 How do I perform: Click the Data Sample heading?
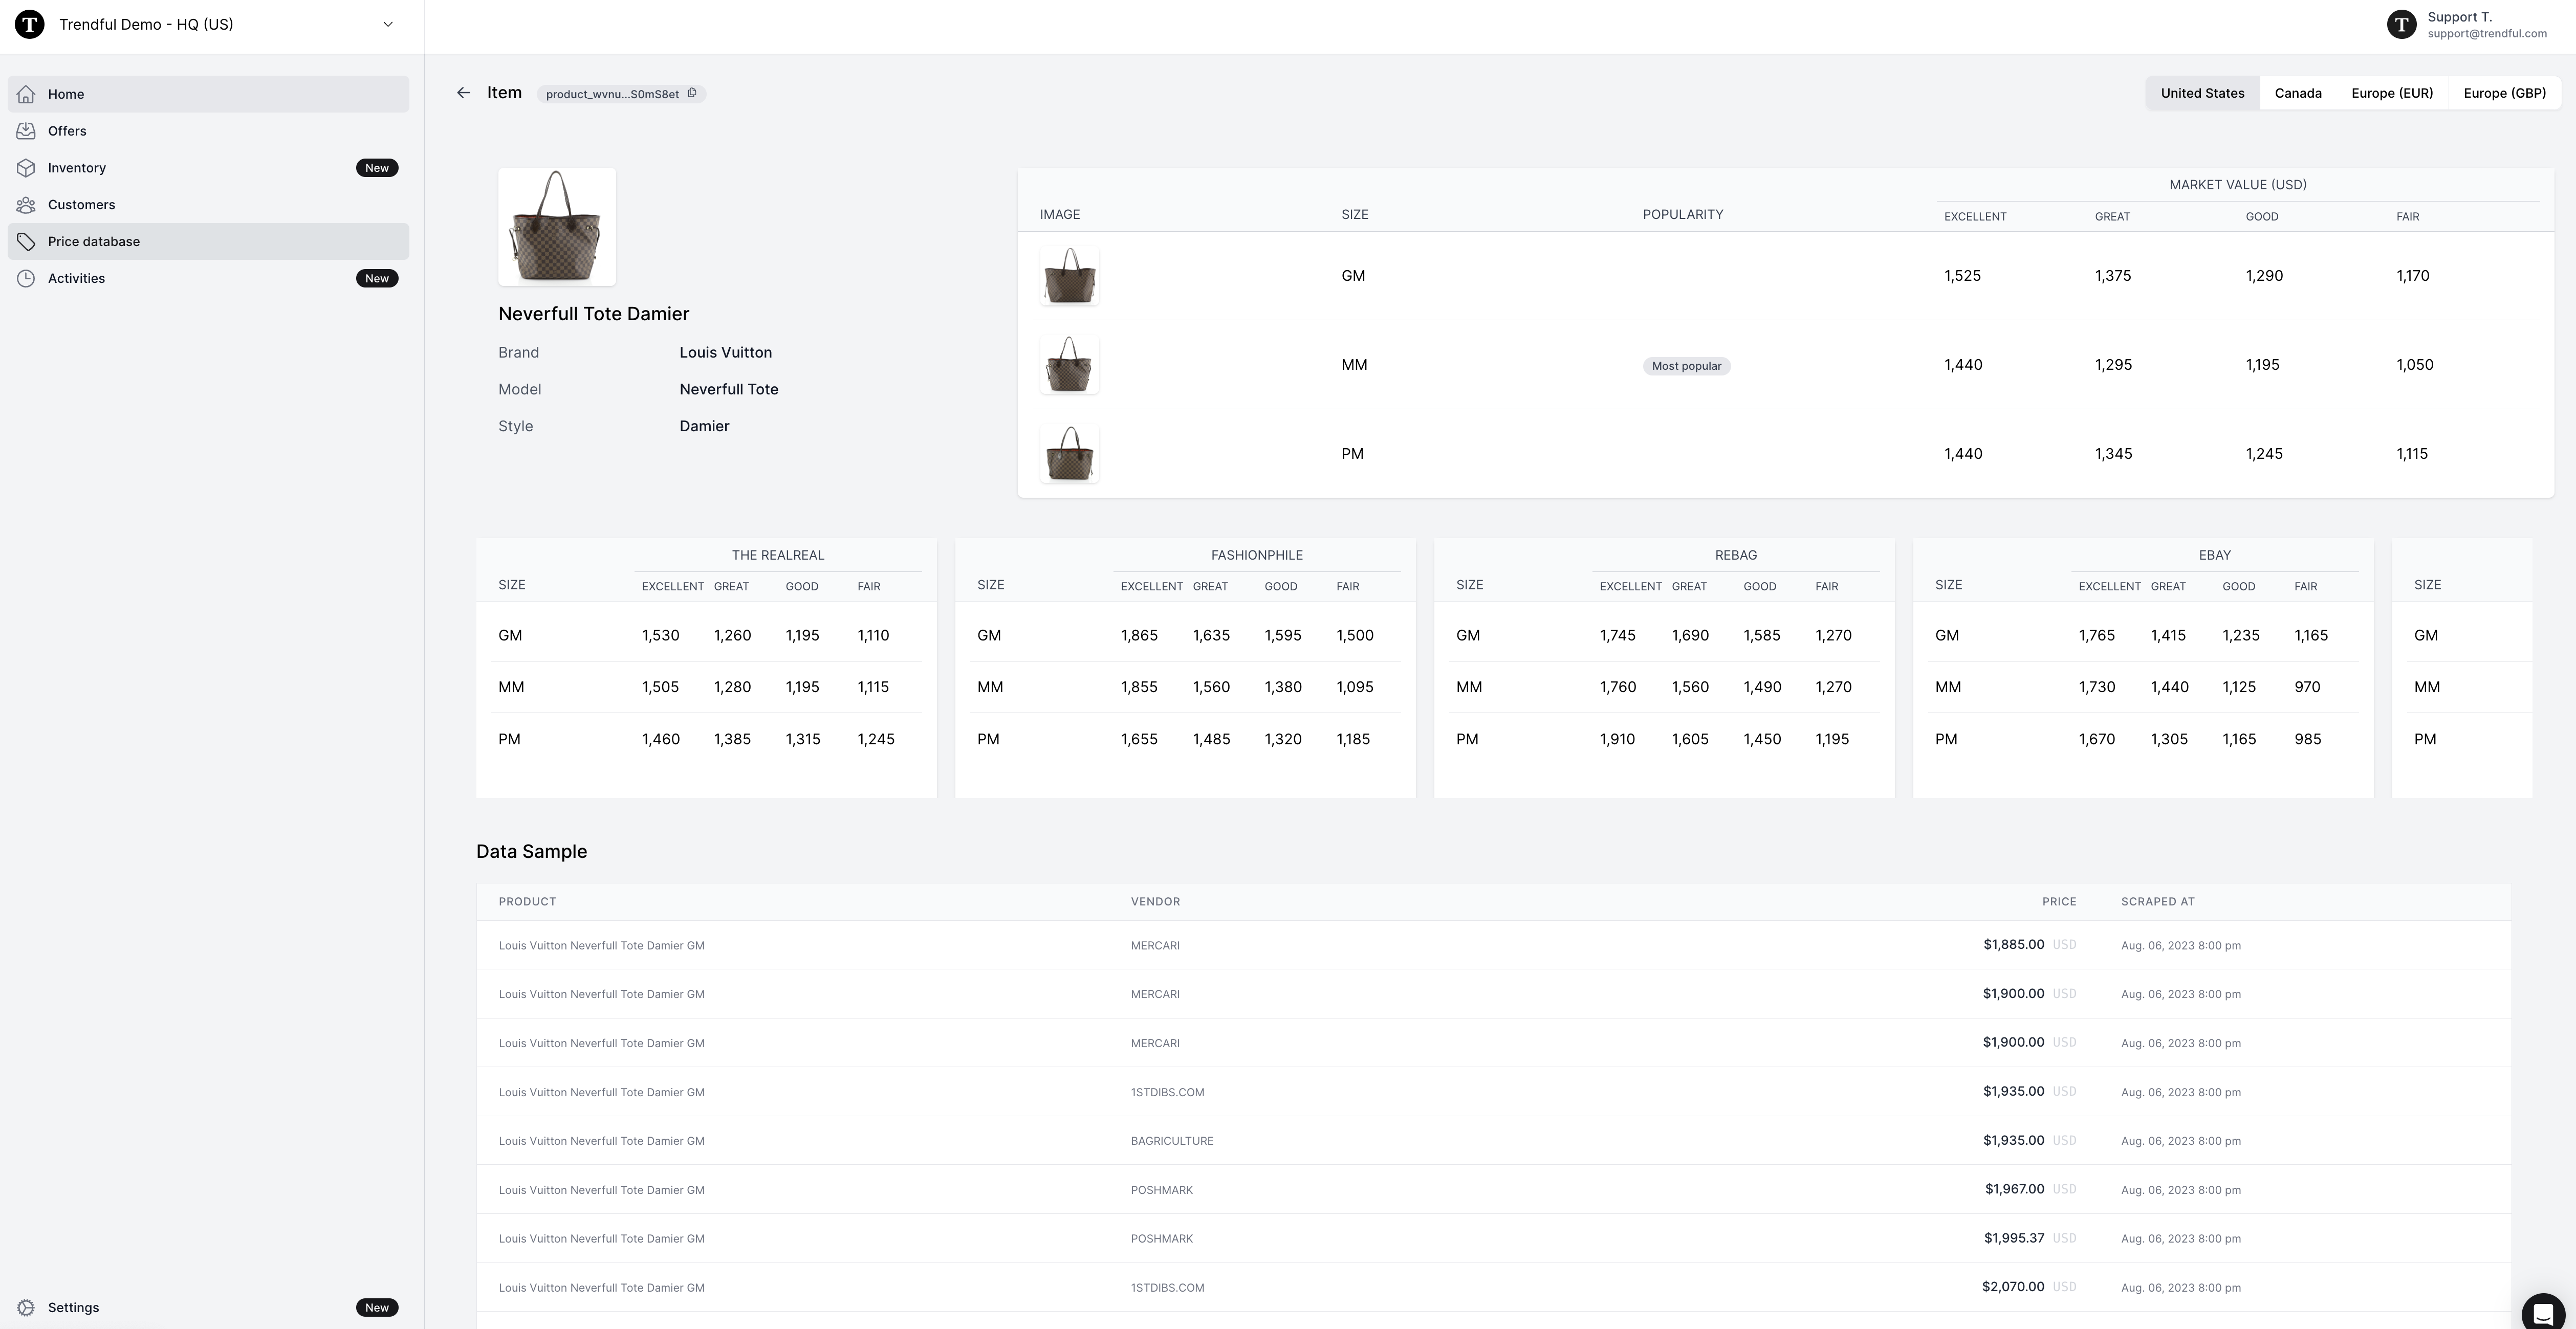click(x=531, y=852)
